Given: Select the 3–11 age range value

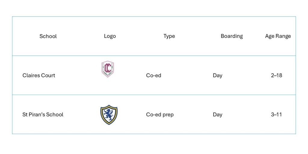Looking at the screenshot, I should (276, 115).
